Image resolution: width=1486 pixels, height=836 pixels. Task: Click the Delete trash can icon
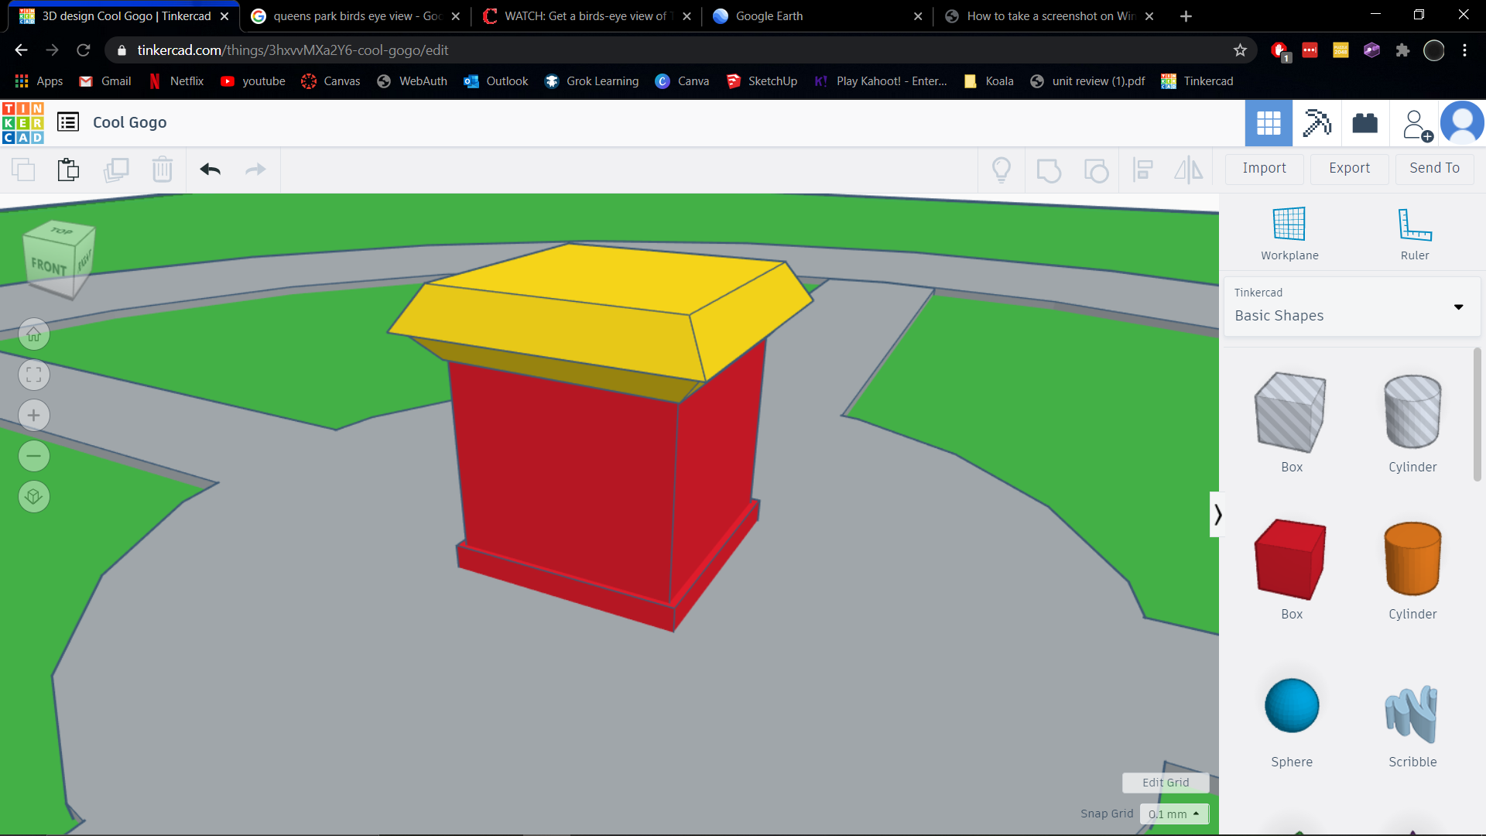click(x=163, y=169)
